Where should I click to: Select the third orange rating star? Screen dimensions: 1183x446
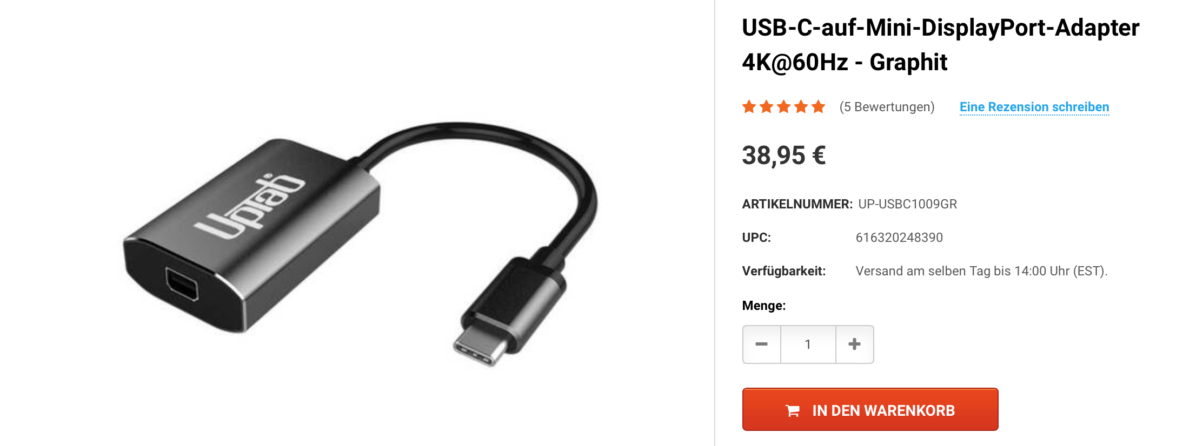(784, 107)
